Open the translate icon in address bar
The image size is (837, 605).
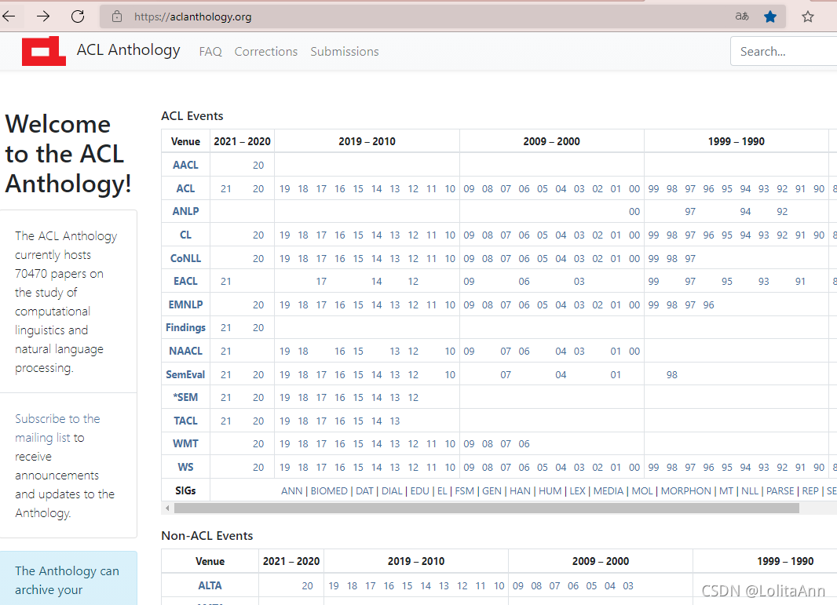[742, 16]
